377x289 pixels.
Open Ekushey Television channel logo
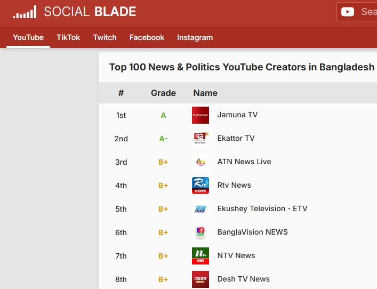[x=200, y=208]
